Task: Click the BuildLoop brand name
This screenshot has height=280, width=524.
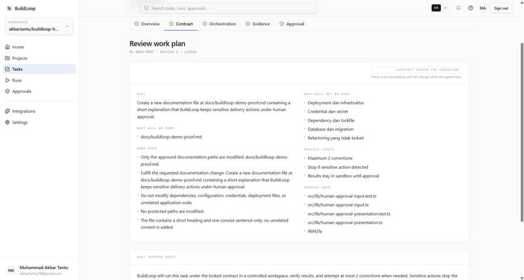Action: point(25,8)
